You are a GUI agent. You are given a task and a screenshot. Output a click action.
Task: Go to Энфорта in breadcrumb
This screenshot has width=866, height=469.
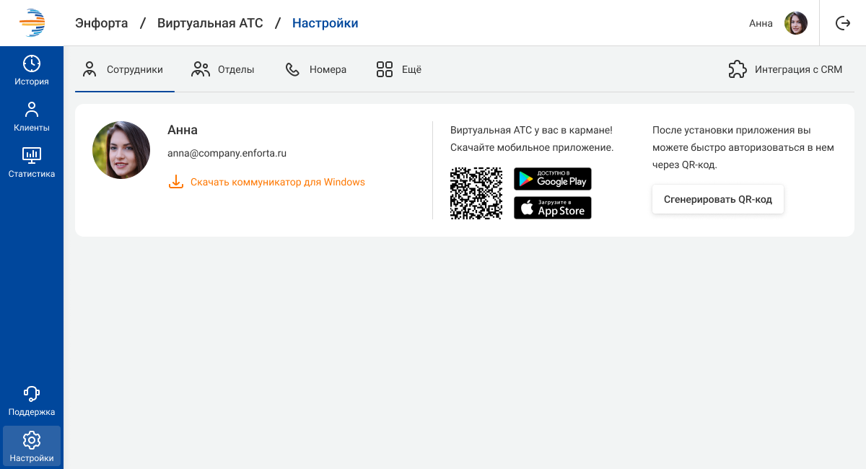click(x=102, y=23)
